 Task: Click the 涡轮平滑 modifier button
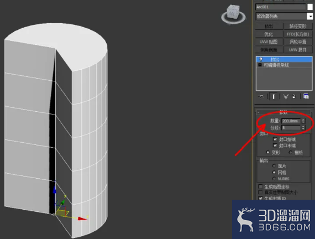click(298, 42)
